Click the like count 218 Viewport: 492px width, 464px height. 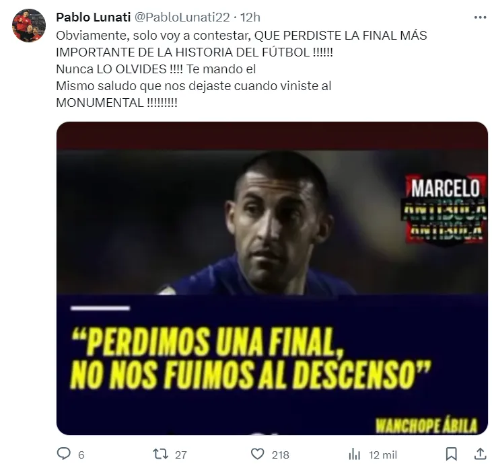point(281,455)
